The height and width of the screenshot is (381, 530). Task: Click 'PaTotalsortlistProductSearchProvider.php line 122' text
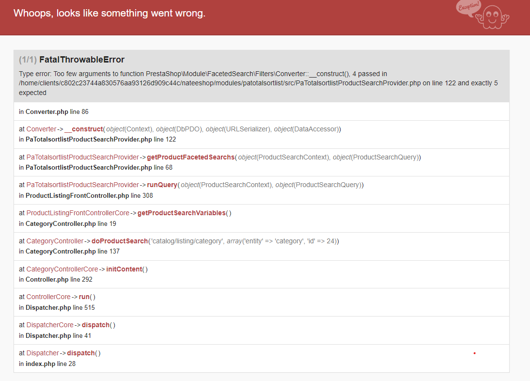(101, 139)
